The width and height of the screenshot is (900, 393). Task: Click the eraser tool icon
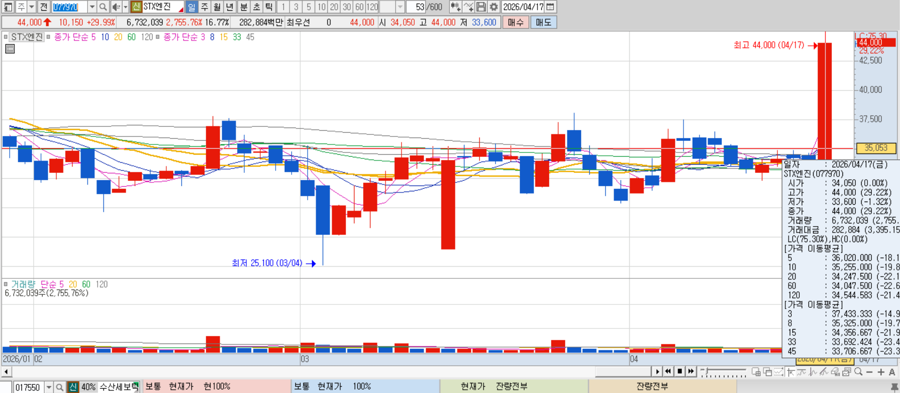[x=835, y=372]
